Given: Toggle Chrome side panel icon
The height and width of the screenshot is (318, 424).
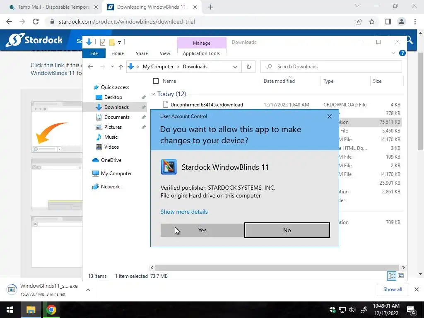Looking at the screenshot, I should pos(388,22).
